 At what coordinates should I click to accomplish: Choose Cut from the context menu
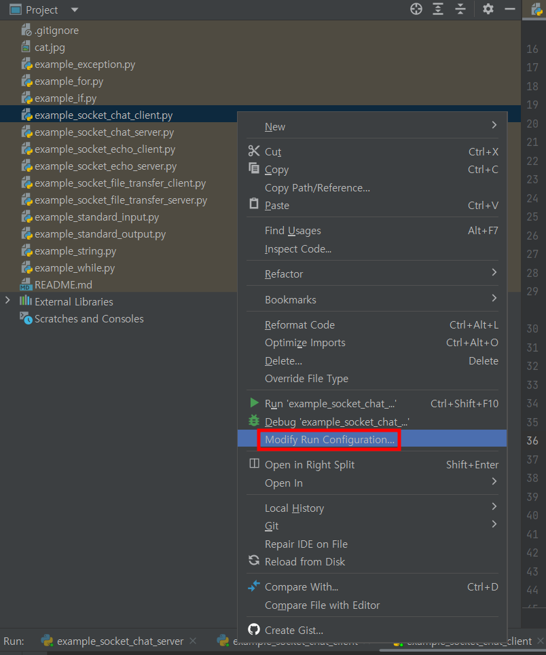click(372, 151)
